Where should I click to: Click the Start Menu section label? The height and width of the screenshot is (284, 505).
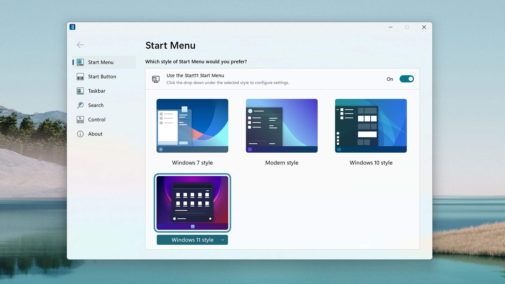[x=101, y=62]
